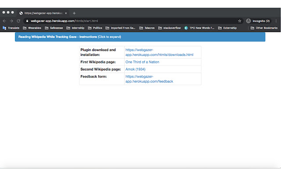Focus the address bar URL field

pos(133,21)
